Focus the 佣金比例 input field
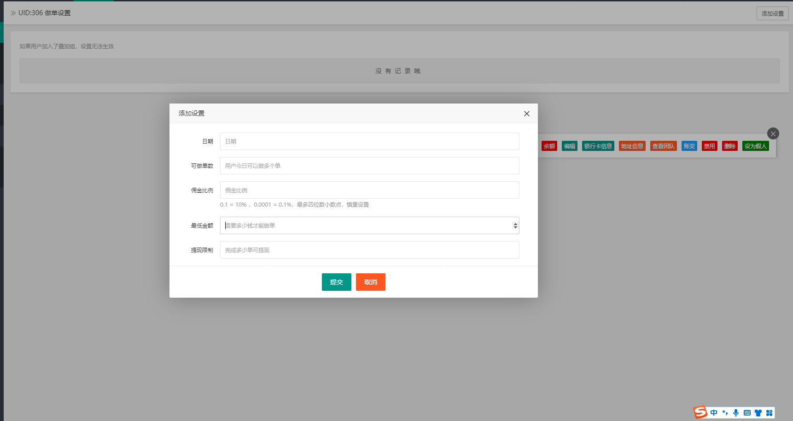Viewport: 793px width, 421px height. point(369,190)
